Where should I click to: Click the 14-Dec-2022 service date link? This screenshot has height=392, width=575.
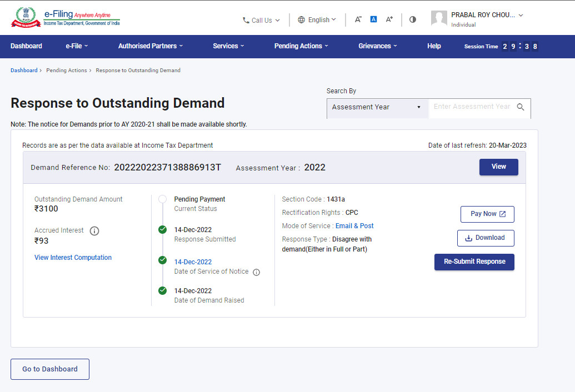click(x=193, y=262)
